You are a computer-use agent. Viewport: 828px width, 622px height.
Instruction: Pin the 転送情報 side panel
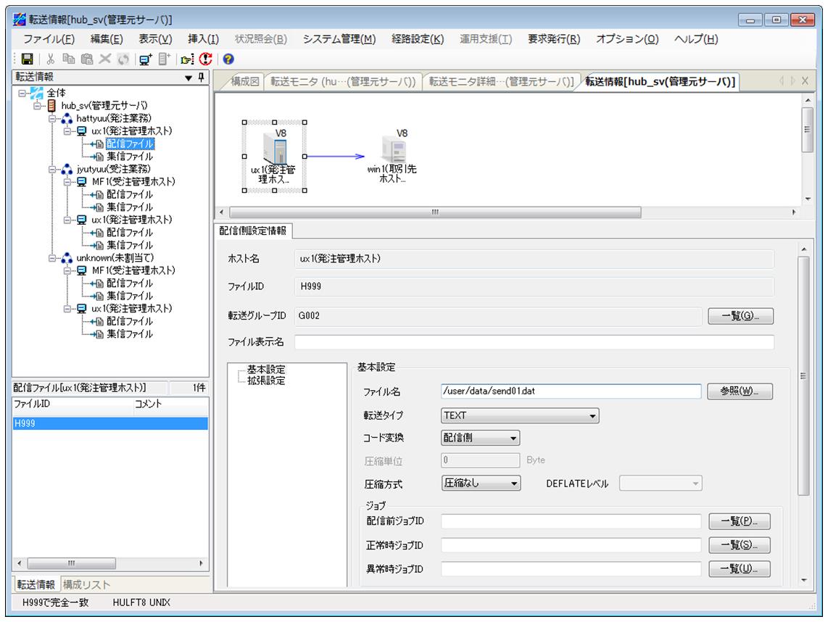click(x=201, y=78)
